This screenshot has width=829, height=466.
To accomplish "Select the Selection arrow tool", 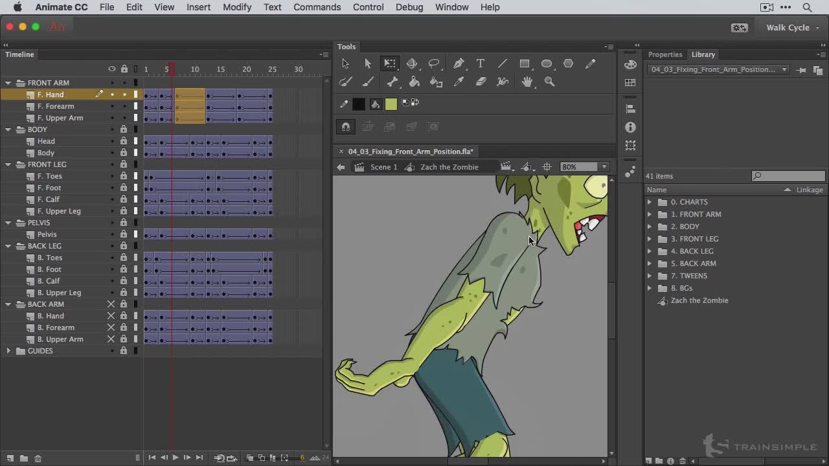I will point(345,63).
